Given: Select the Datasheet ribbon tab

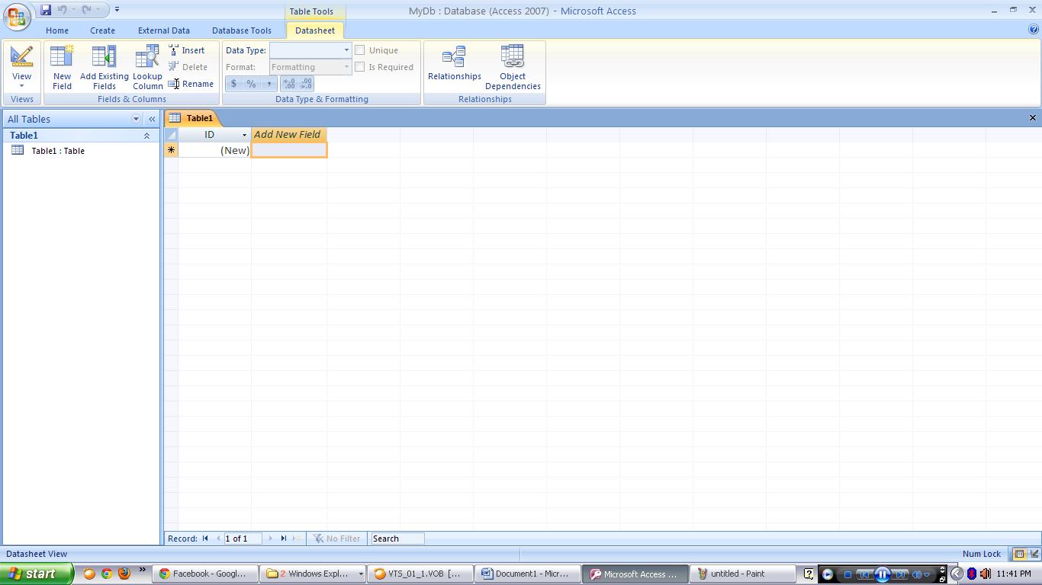Looking at the screenshot, I should (315, 30).
